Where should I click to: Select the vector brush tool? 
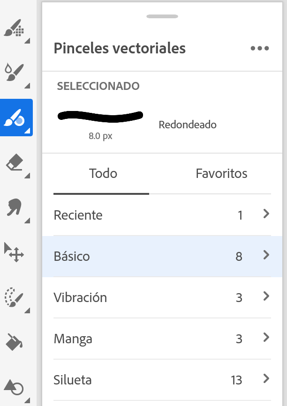[16, 118]
